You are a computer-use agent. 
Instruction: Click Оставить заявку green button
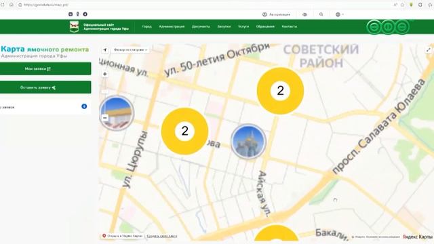point(45,87)
